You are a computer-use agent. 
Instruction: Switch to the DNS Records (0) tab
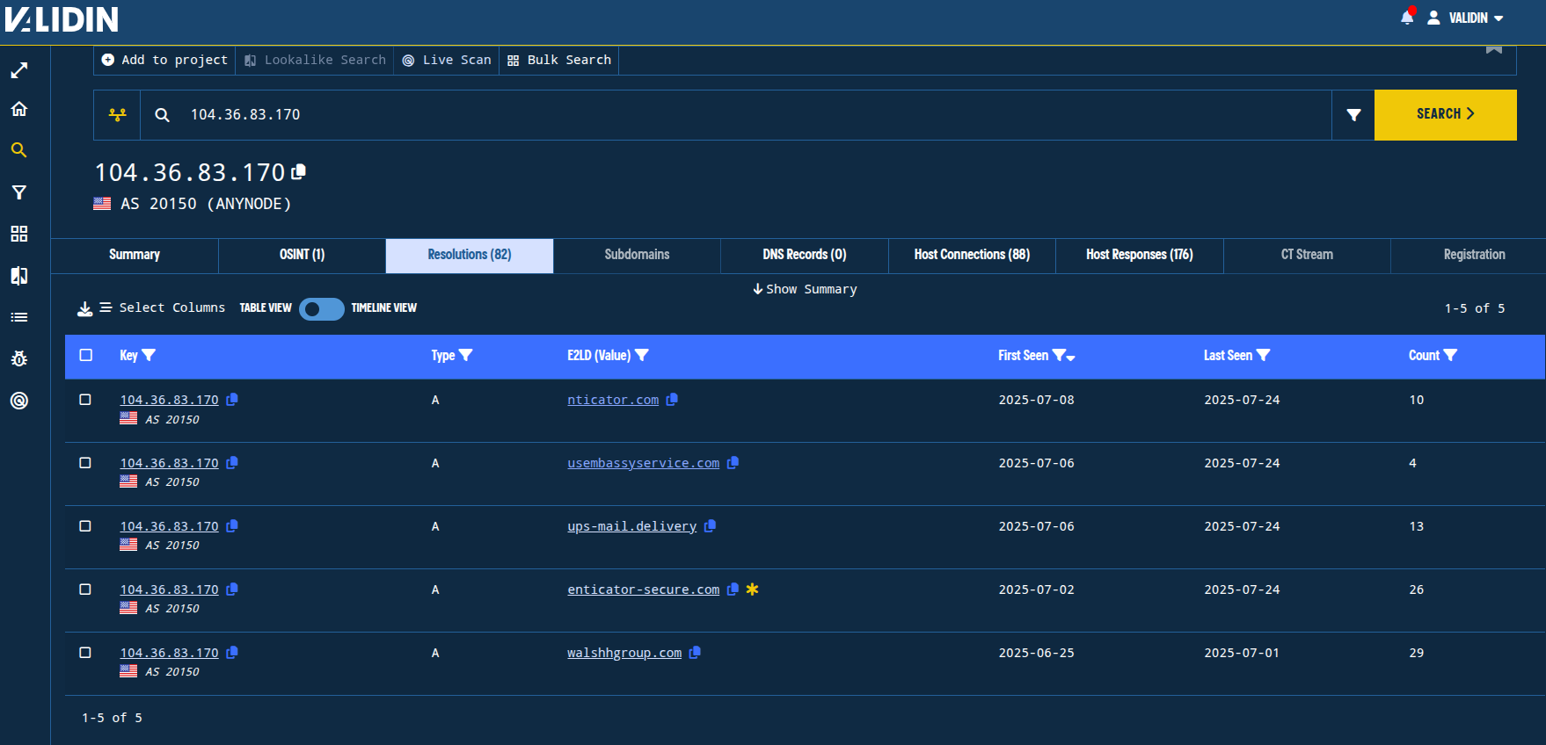pos(805,255)
